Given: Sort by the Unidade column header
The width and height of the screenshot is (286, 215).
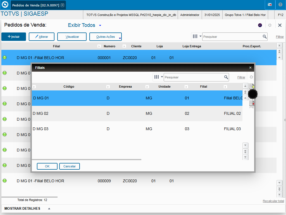Looking at the screenshot, I should click(164, 87).
